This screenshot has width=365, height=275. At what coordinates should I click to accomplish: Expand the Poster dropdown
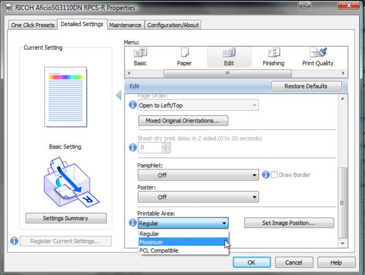coord(198,197)
